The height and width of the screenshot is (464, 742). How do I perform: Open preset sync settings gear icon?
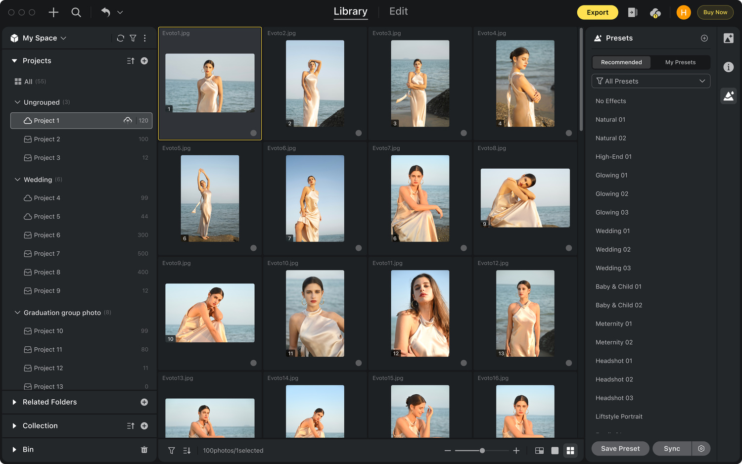701,449
